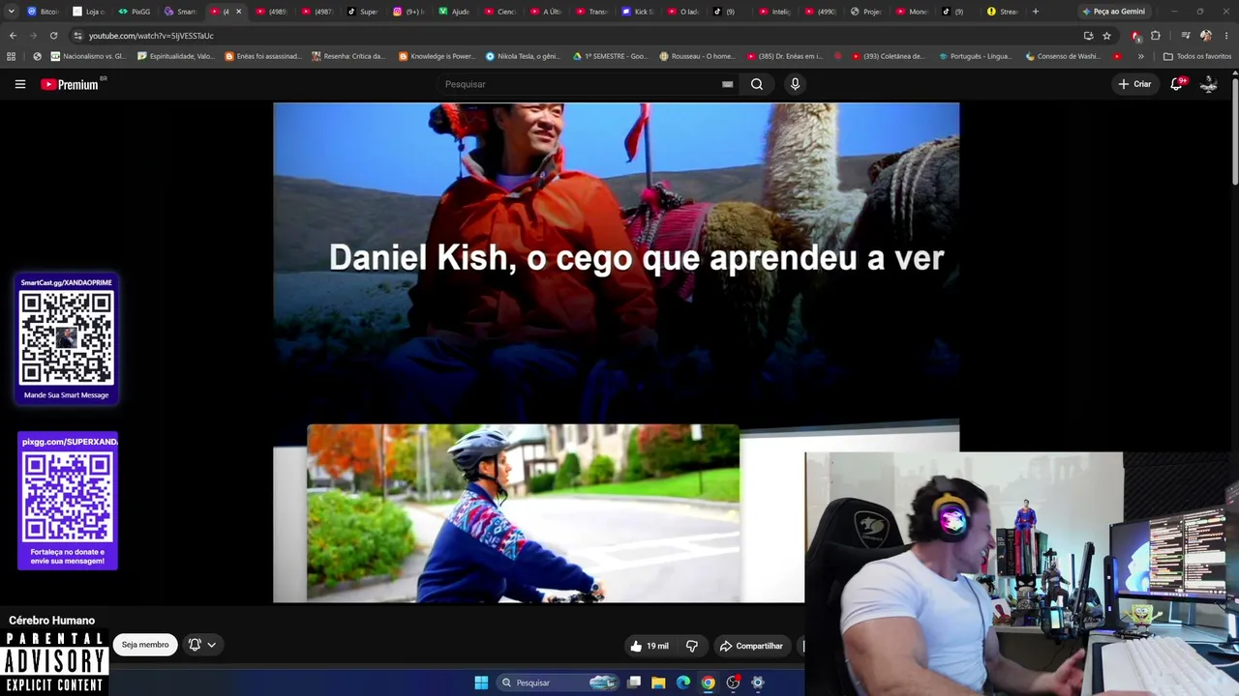
Task: Switch to the Kick tab
Action: 638,12
